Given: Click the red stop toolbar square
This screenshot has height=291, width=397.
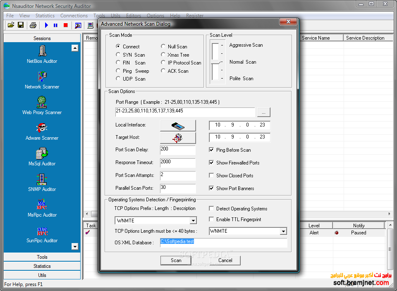Looking at the screenshot, I should coord(66,25).
